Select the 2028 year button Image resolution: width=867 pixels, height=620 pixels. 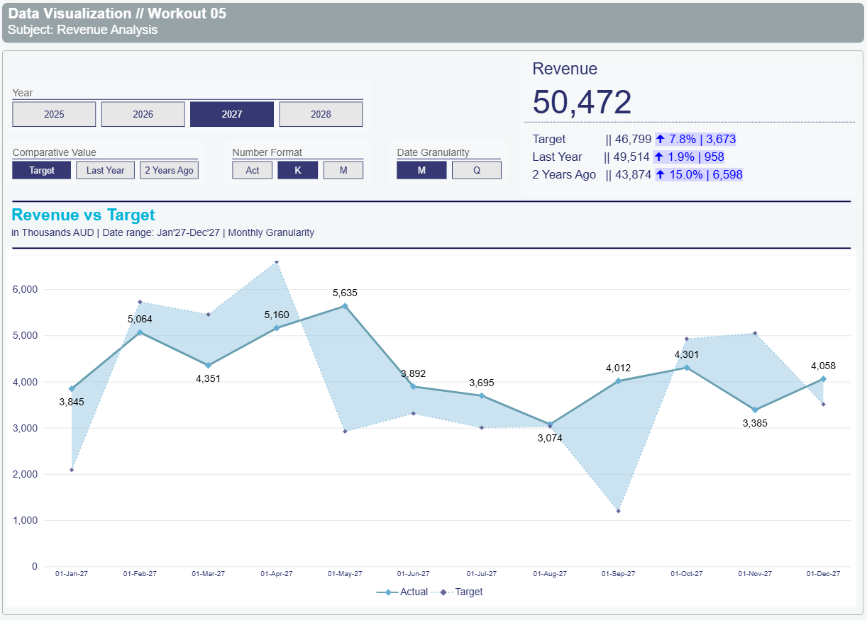coord(321,114)
